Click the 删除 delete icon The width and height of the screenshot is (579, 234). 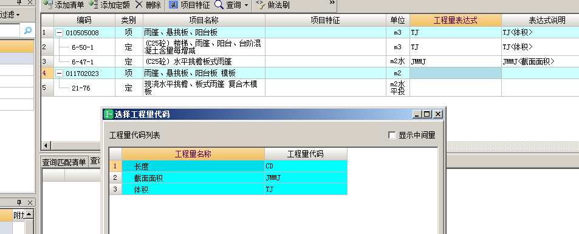(x=139, y=5)
